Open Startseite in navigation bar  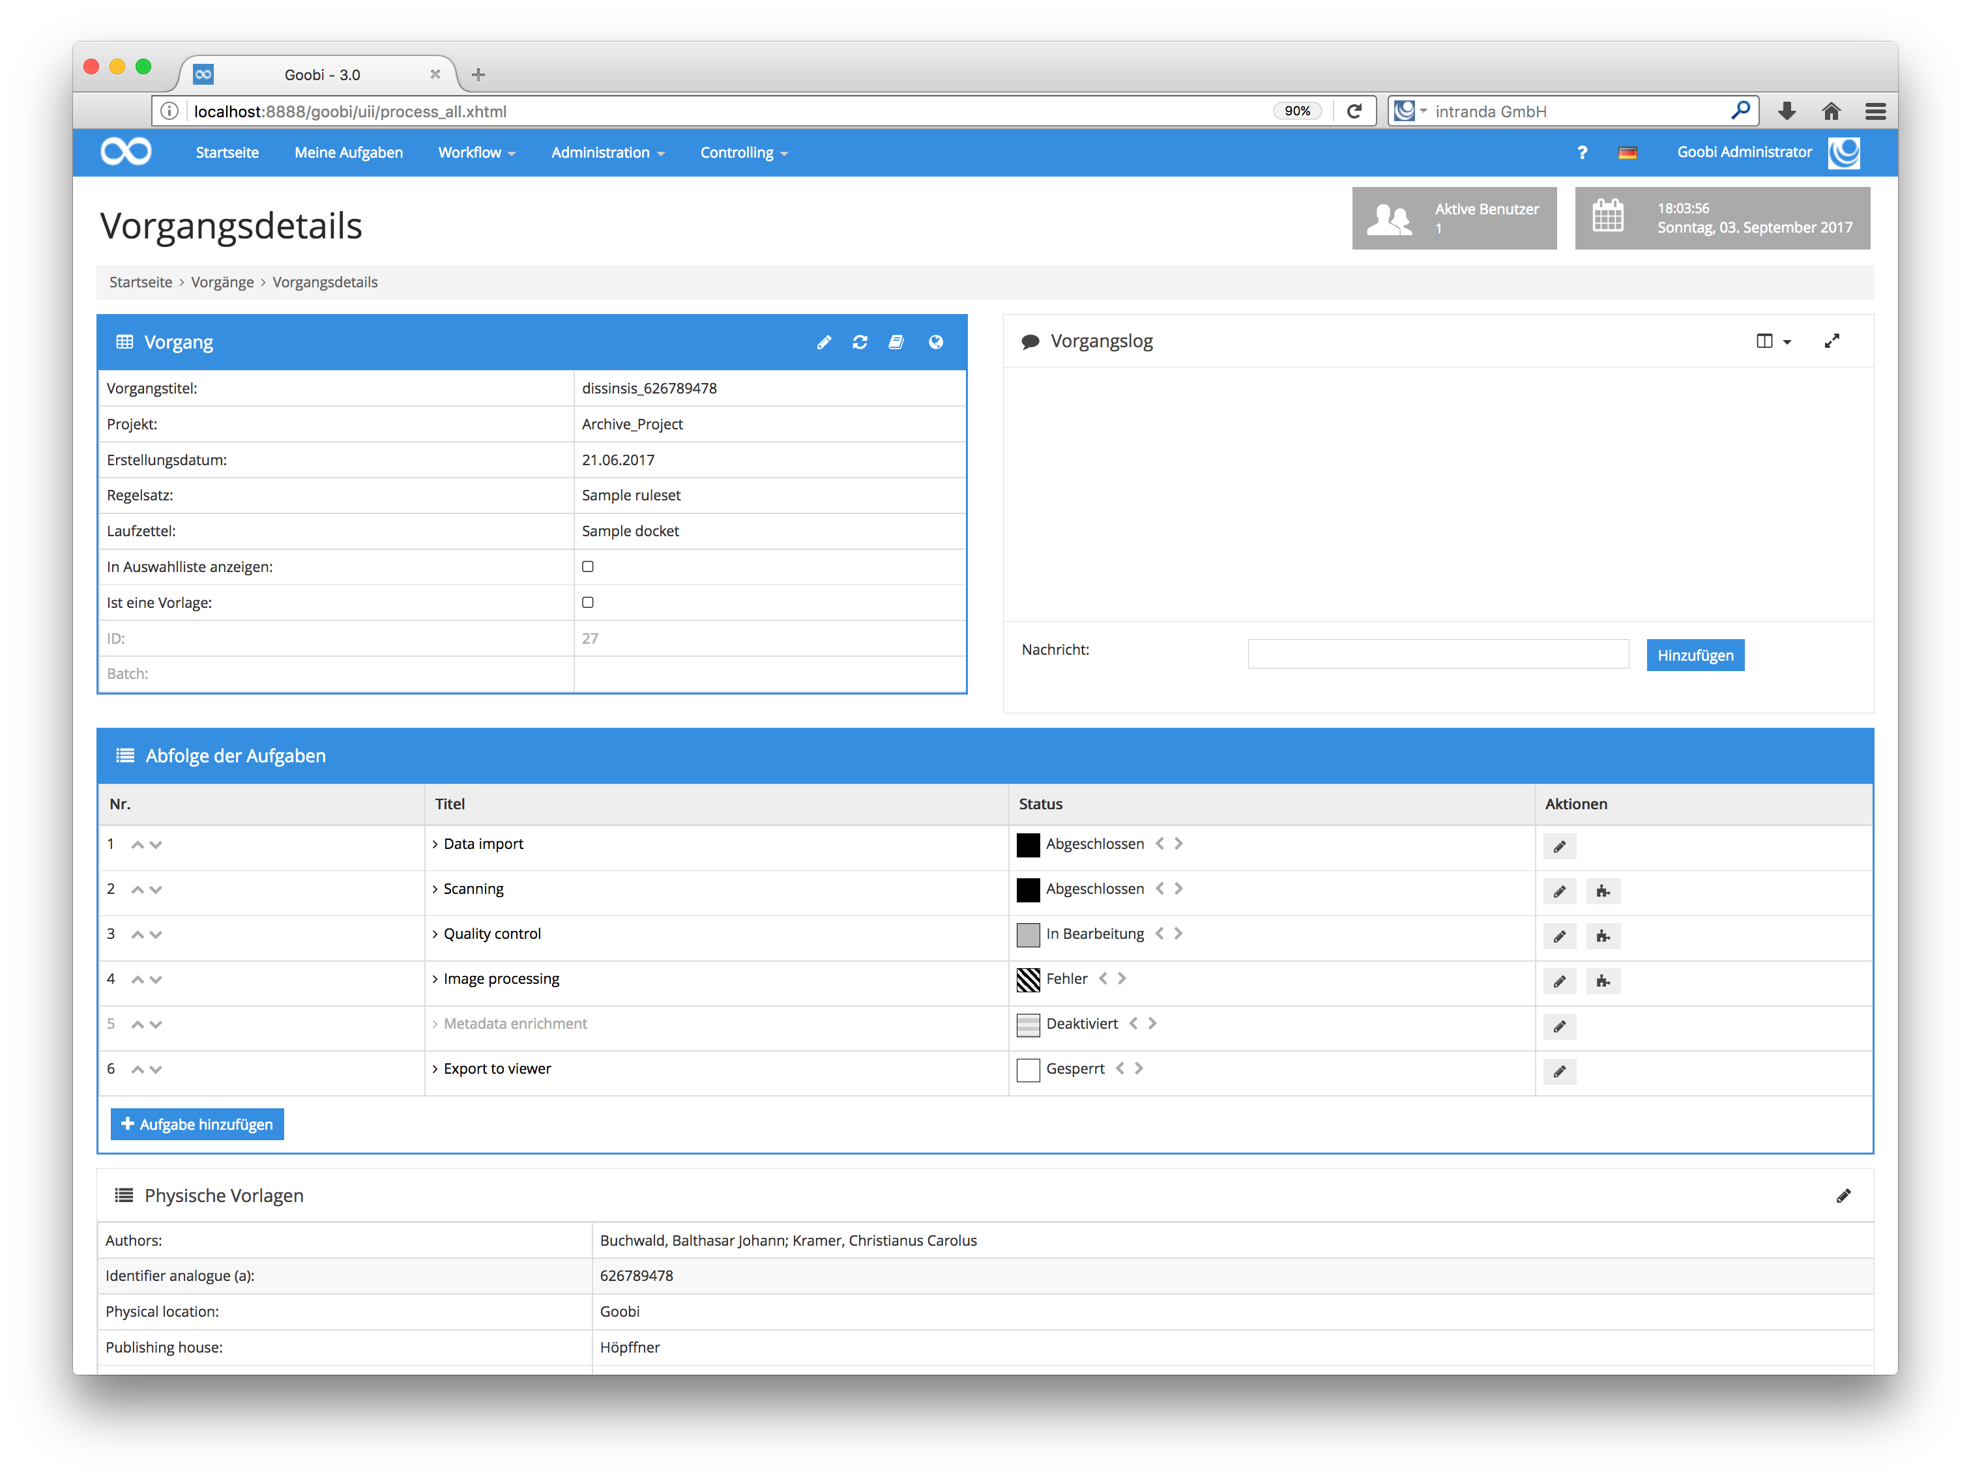pos(227,152)
